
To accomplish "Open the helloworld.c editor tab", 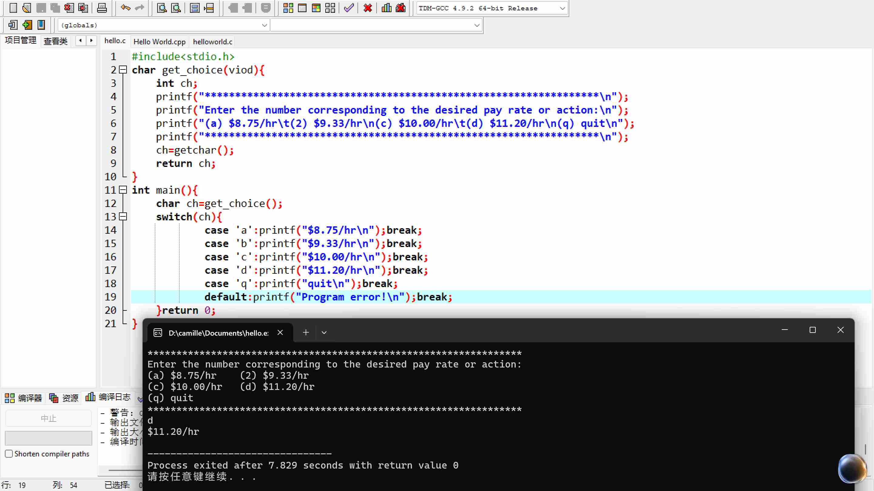I will pyautogui.click(x=212, y=41).
